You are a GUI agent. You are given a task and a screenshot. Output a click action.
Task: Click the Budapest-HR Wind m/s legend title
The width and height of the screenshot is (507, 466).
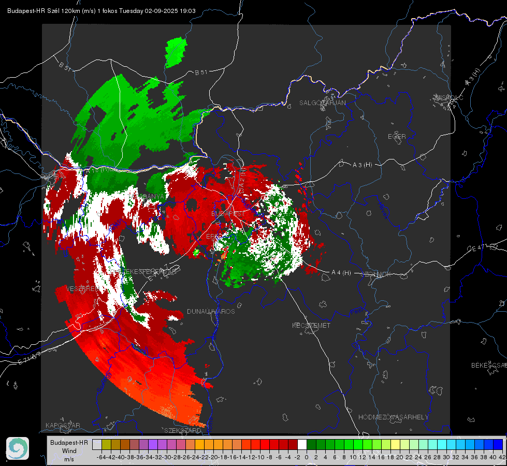coord(69,451)
